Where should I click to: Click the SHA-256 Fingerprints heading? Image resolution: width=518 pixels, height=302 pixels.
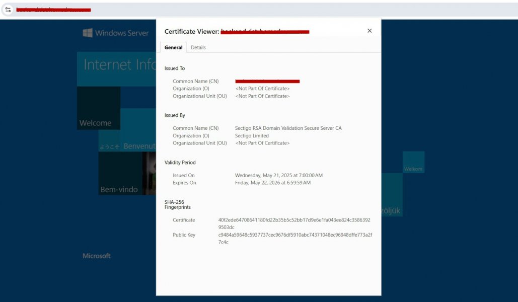pyautogui.click(x=178, y=204)
